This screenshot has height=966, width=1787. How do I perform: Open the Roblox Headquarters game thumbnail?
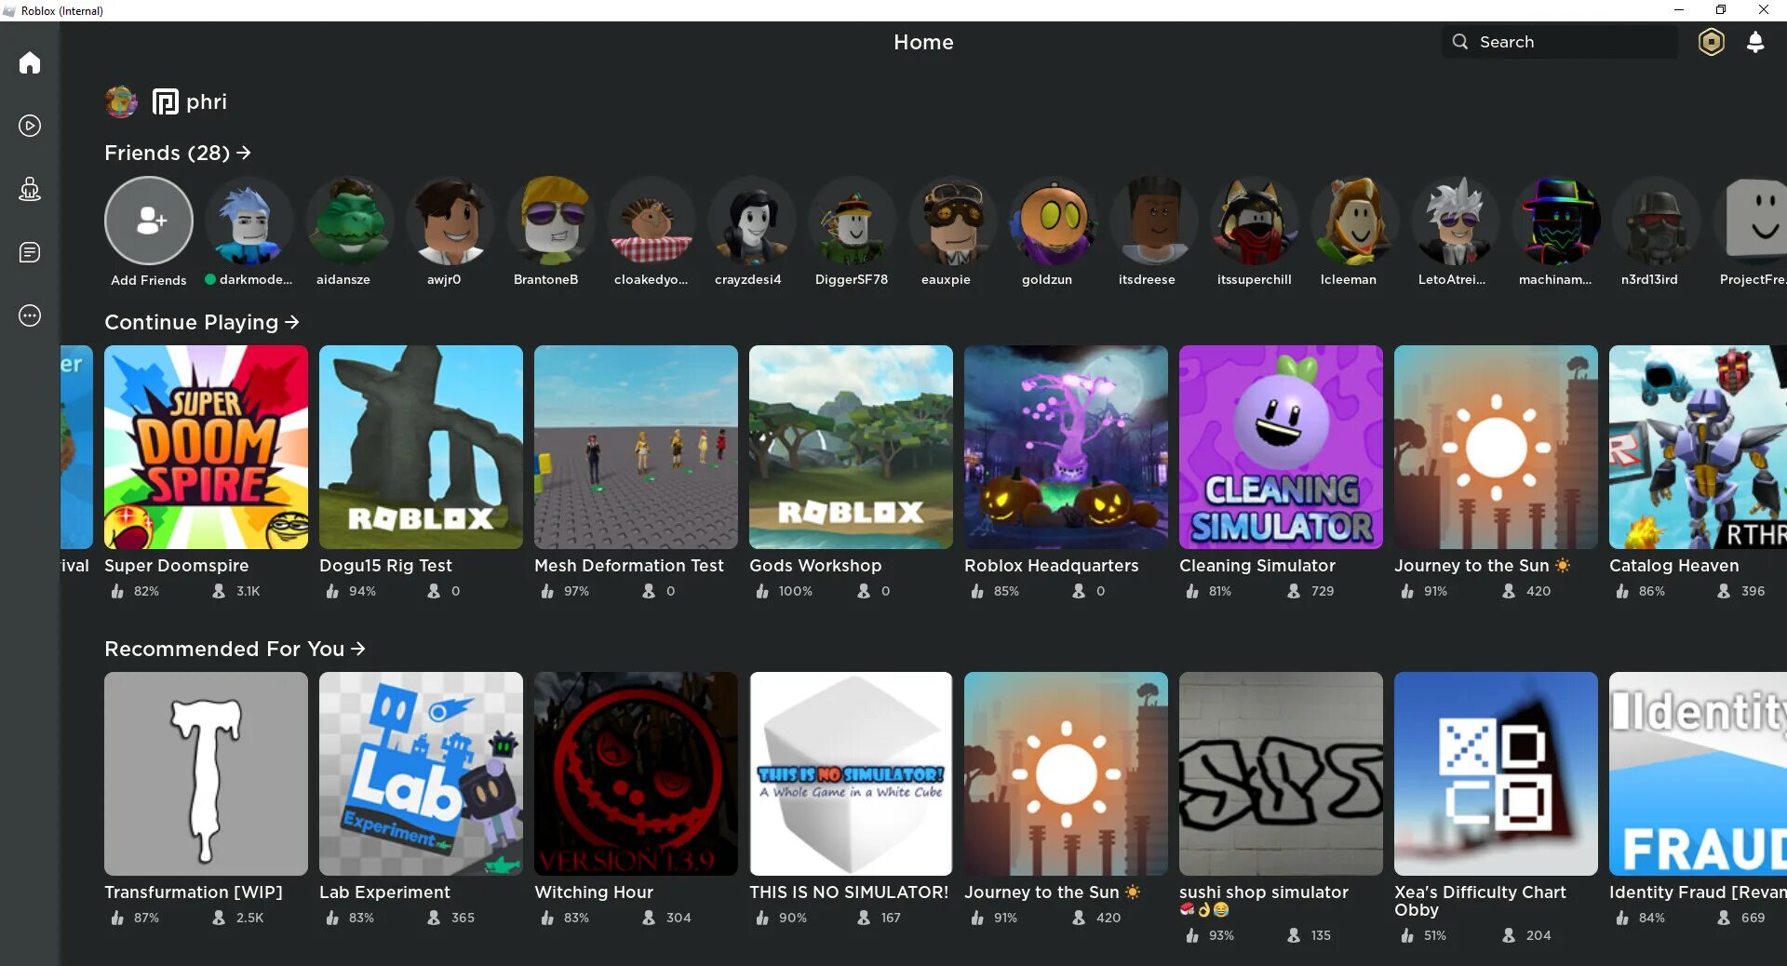click(x=1066, y=447)
